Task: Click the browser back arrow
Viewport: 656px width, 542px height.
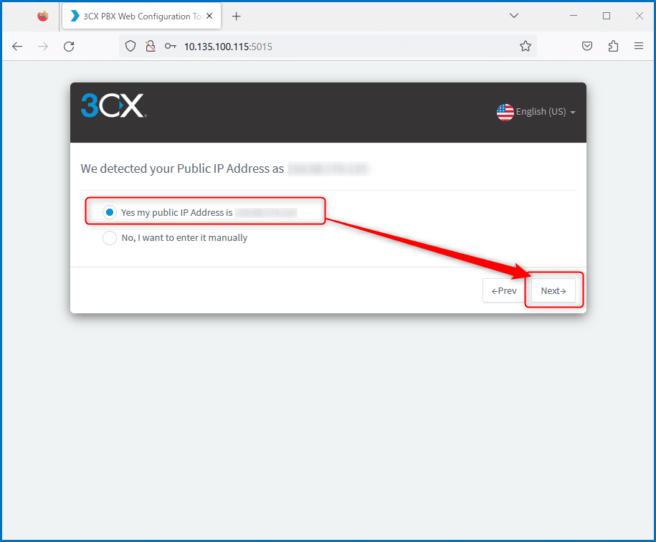Action: pyautogui.click(x=17, y=47)
